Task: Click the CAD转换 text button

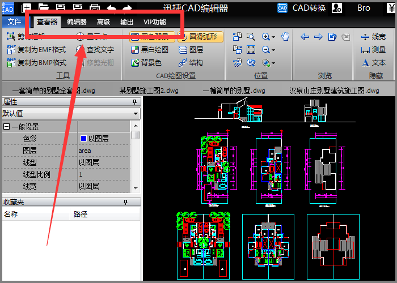Action: click(x=309, y=8)
